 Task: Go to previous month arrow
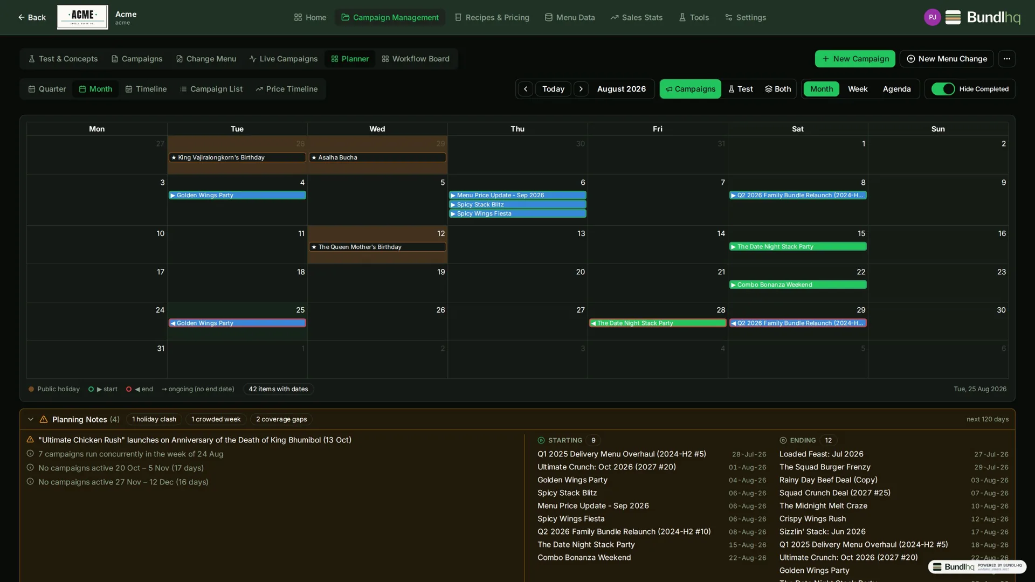pyautogui.click(x=526, y=89)
